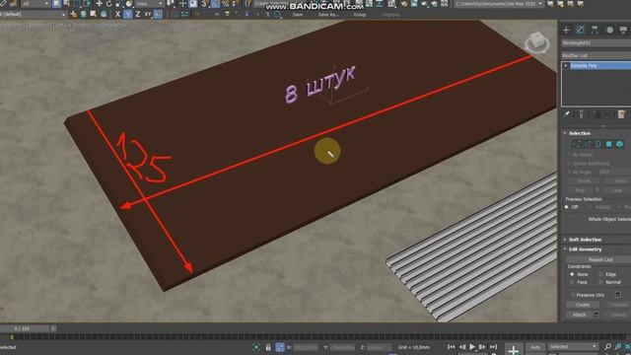Toggle the Percent Snap icon
Image resolution: width=631 pixels, height=355 pixels.
(x=226, y=4)
